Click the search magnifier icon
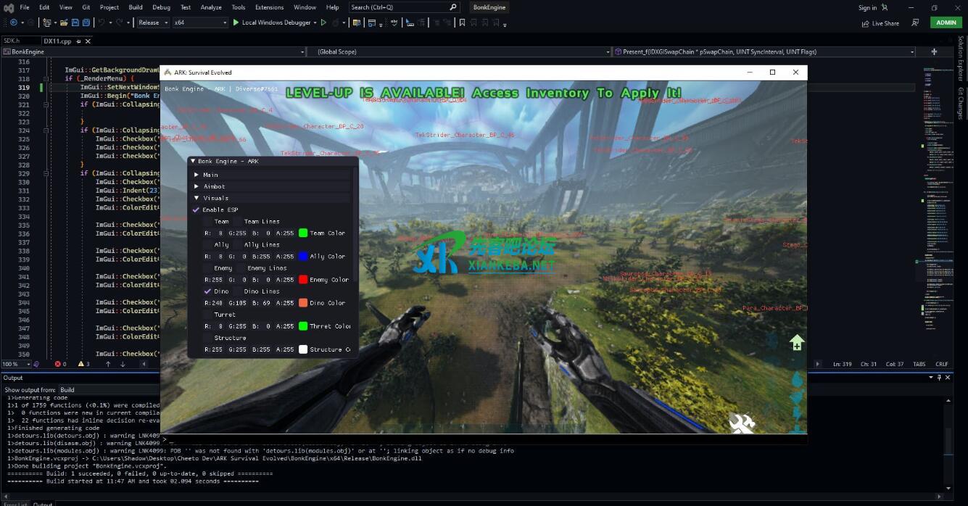Image resolution: width=968 pixels, height=506 pixels. coord(453,7)
